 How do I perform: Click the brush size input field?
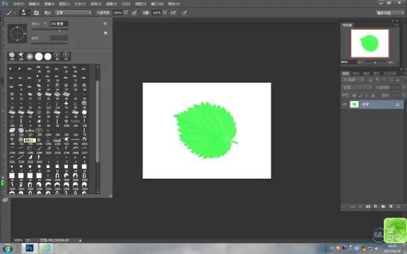pos(59,24)
